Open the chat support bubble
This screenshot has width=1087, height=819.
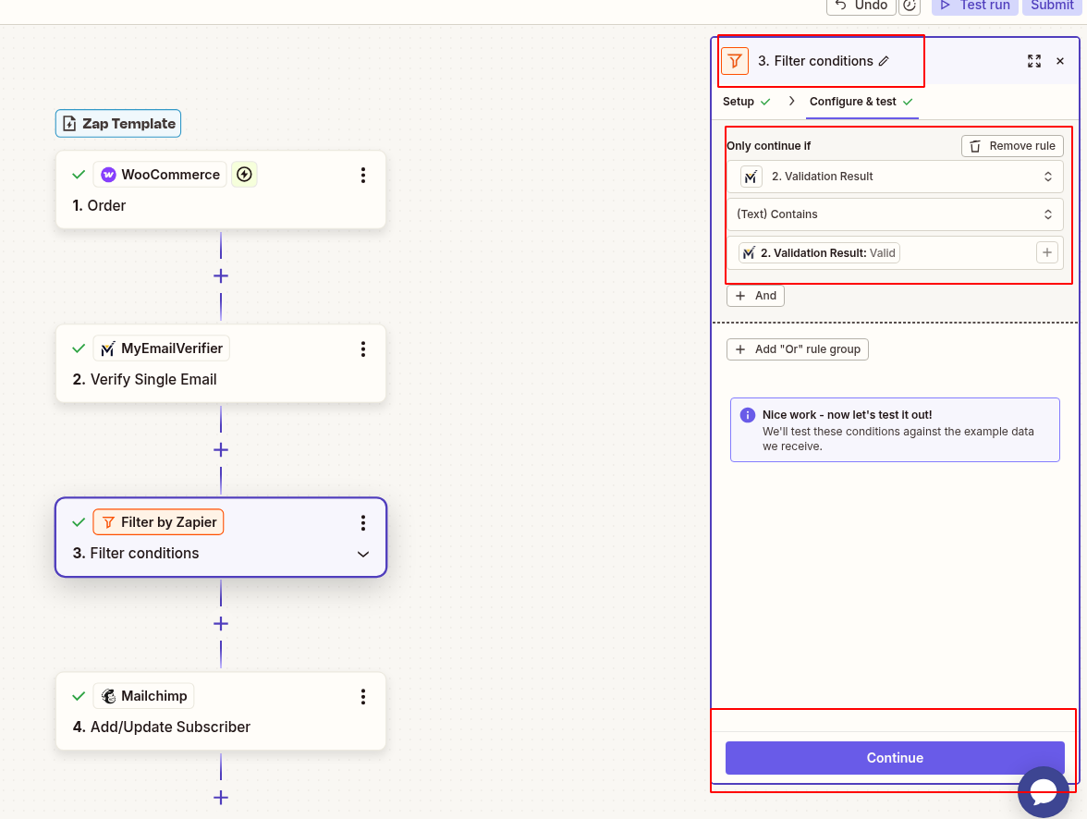click(x=1043, y=791)
